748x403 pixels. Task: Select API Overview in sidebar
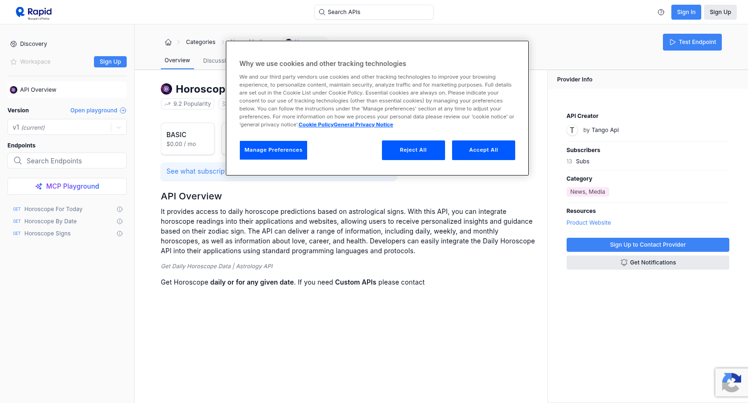67,90
